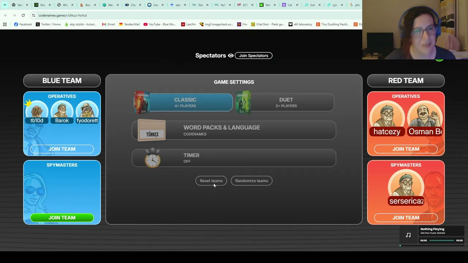Open the YouTube - Blue Mo... bookmark
Screen dimensions: 468x263
160,24
